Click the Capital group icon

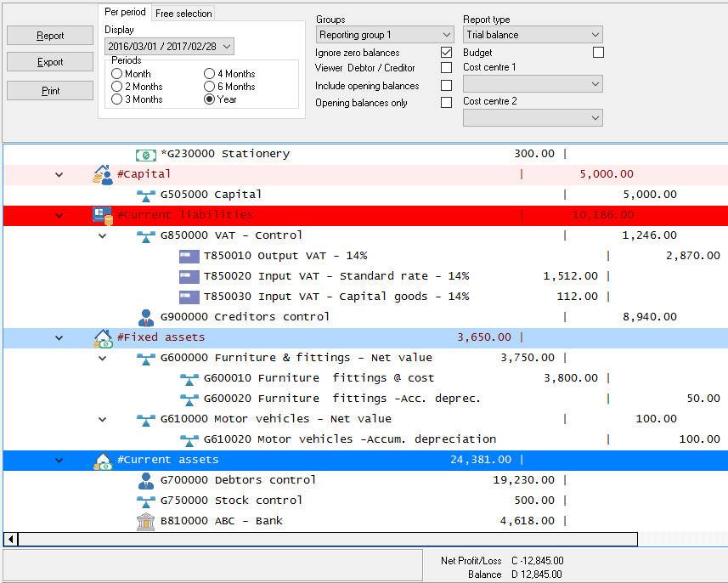pos(103,174)
